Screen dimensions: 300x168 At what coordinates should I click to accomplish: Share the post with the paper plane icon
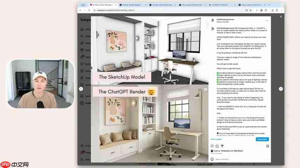click(x=222, y=146)
